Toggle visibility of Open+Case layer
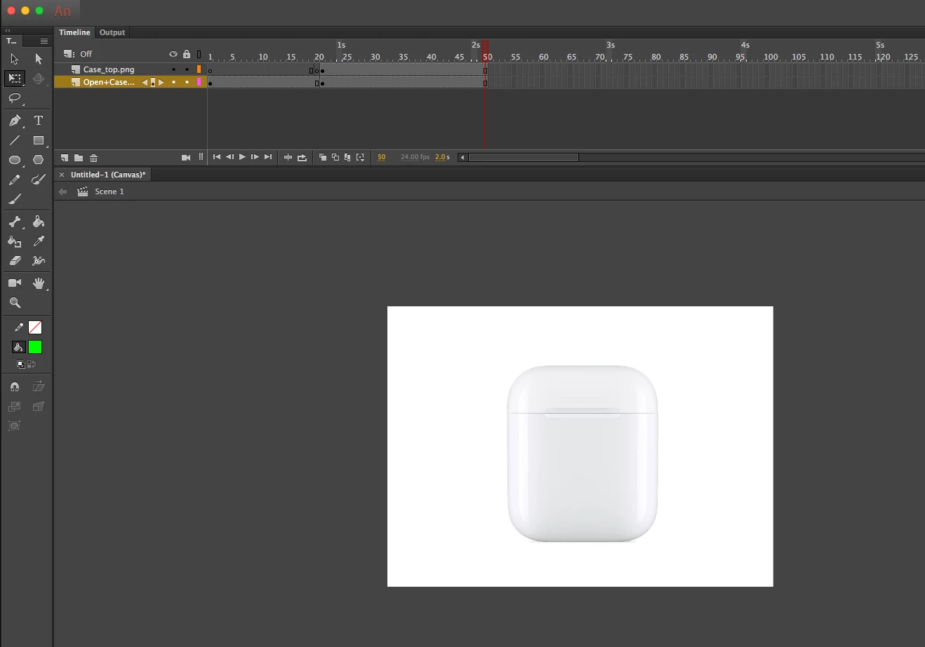This screenshot has width=925, height=647. click(x=173, y=83)
